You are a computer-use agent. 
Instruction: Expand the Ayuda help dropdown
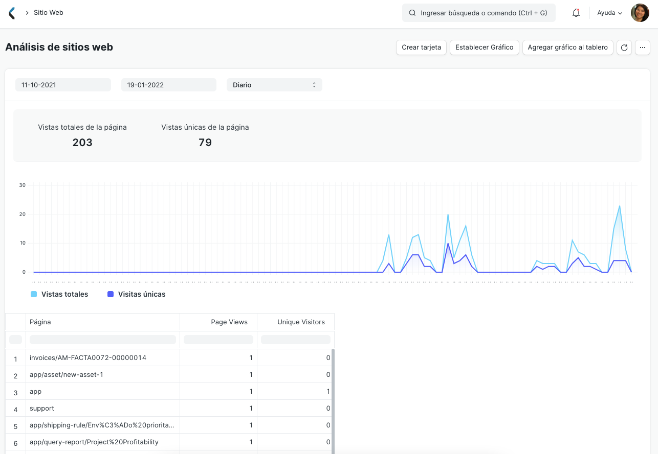[x=609, y=13]
